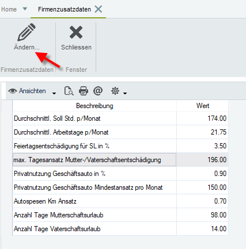This screenshot has width=246, height=249.
Task: Select the Durchschnittl. Soll Std. p/Monat row
Action: (x=120, y=118)
